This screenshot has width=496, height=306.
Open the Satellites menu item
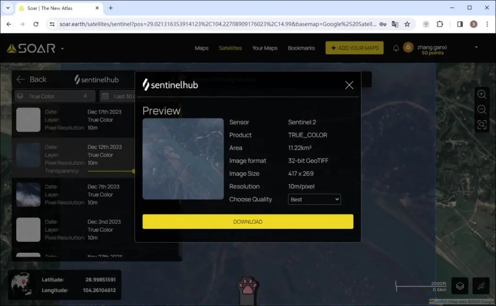point(230,48)
